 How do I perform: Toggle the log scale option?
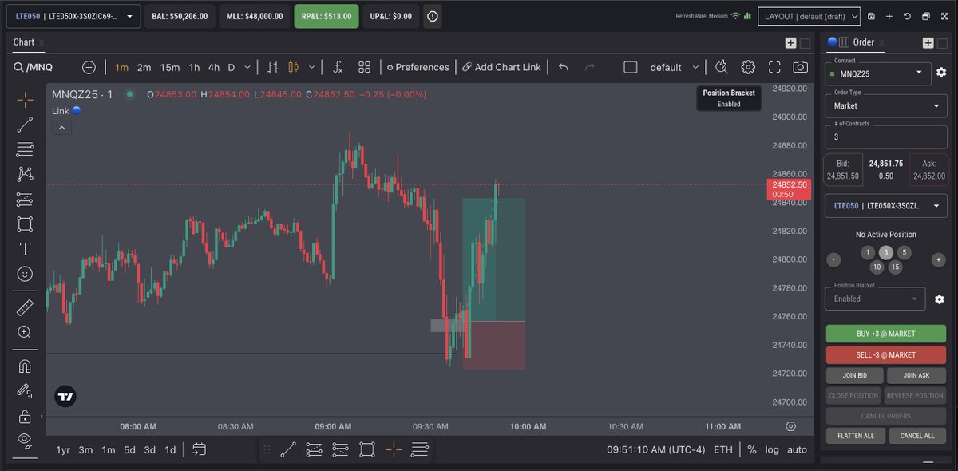coord(772,449)
